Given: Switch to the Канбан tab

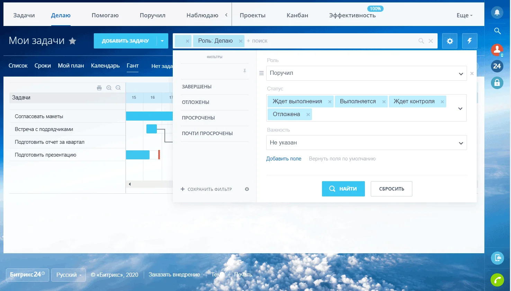Looking at the screenshot, I should 297,15.
